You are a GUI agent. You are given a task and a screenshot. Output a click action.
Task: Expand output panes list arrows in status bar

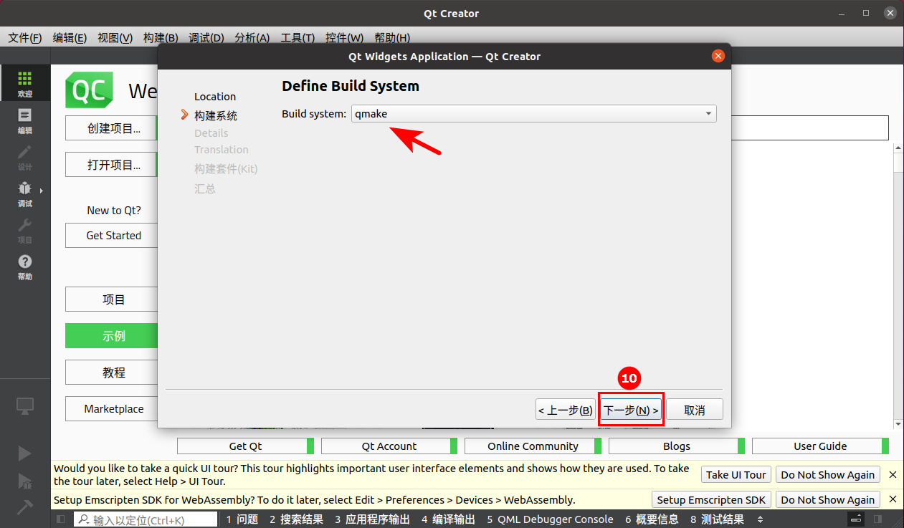tap(761, 519)
